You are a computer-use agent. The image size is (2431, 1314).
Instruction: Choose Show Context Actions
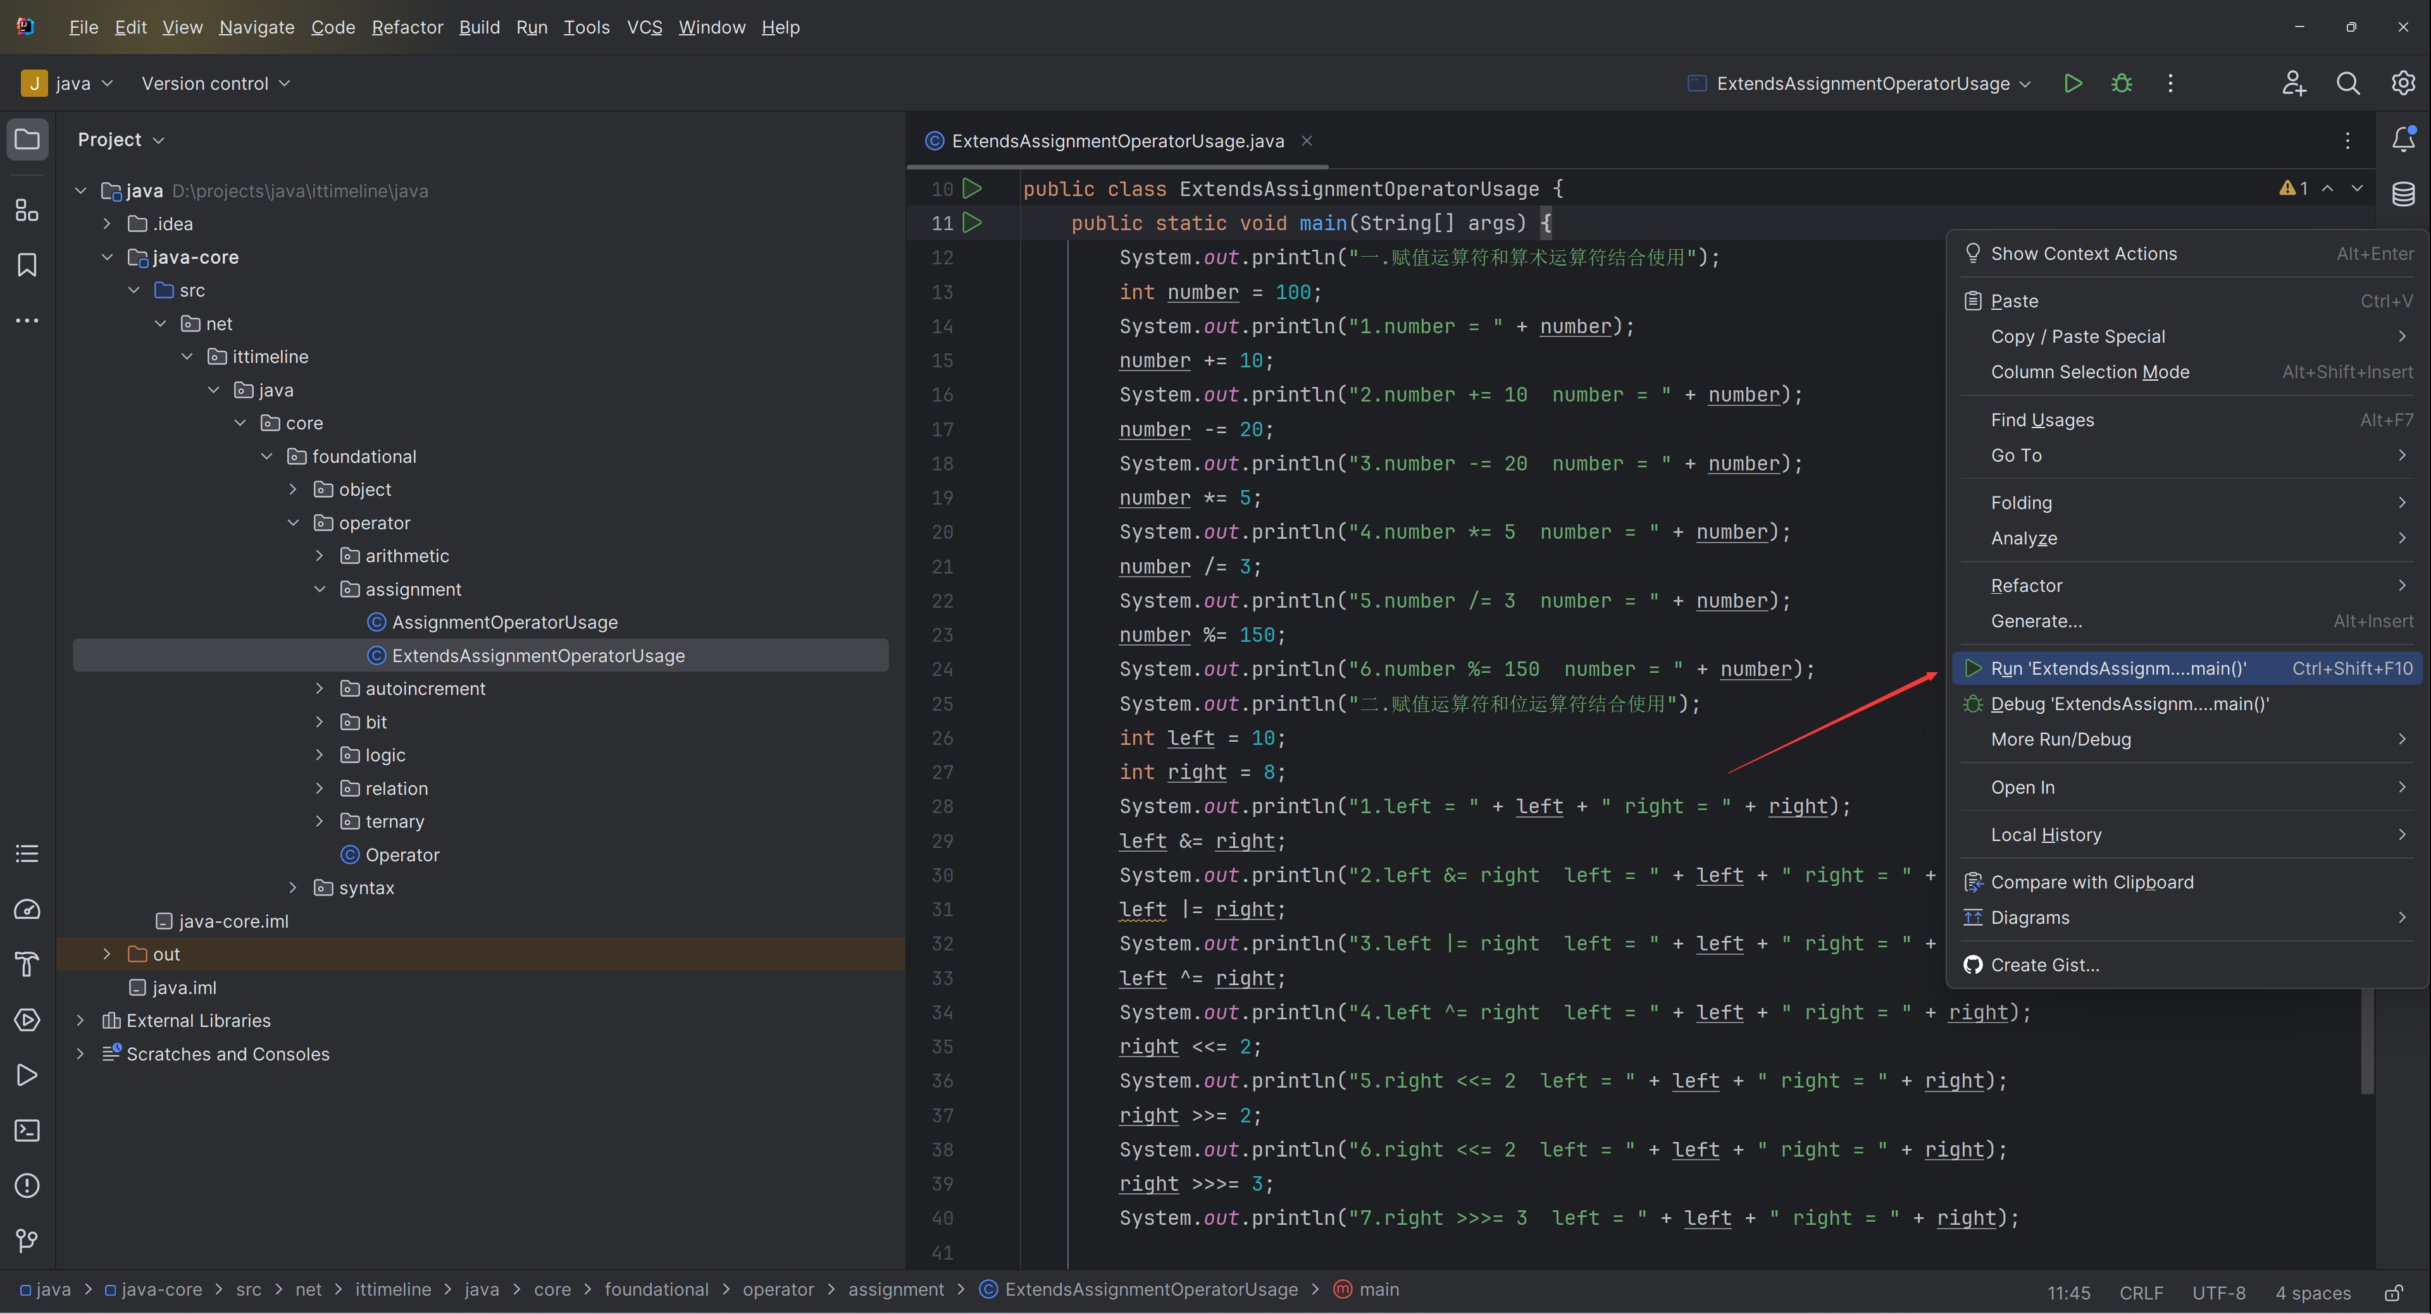(x=2187, y=254)
